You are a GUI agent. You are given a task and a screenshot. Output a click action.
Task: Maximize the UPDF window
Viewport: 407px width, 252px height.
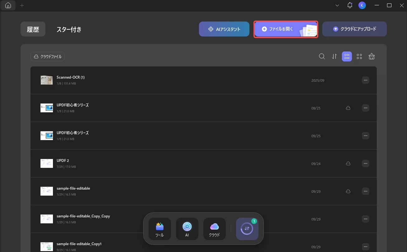[x=389, y=5]
